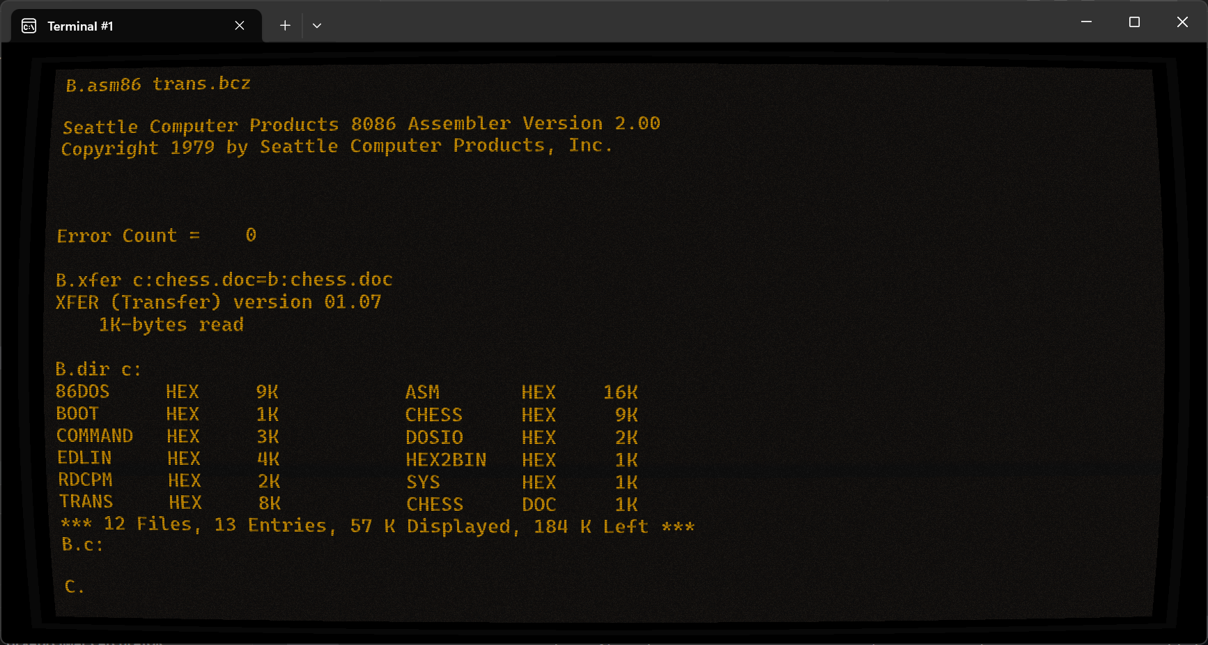Close the Terminal #1 tab

click(240, 26)
